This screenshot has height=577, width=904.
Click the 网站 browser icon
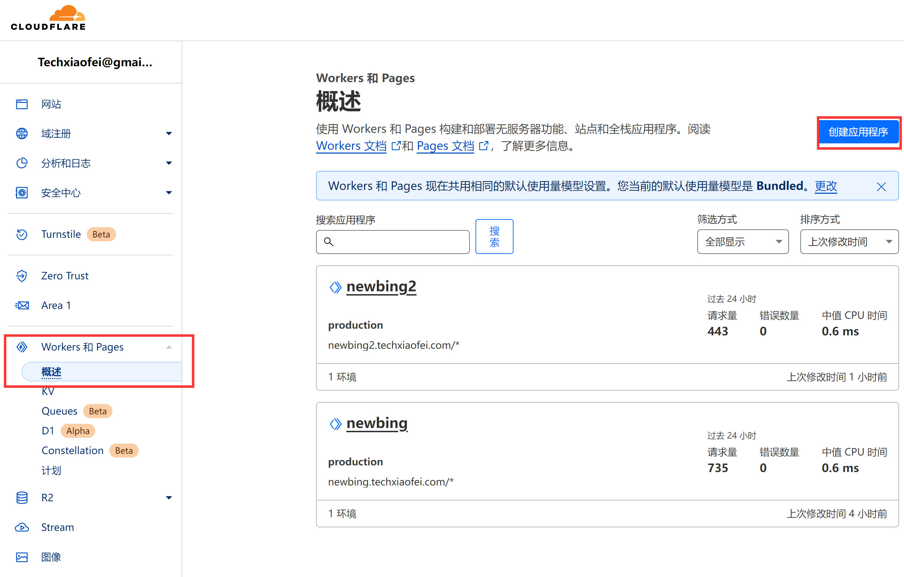pos(22,104)
